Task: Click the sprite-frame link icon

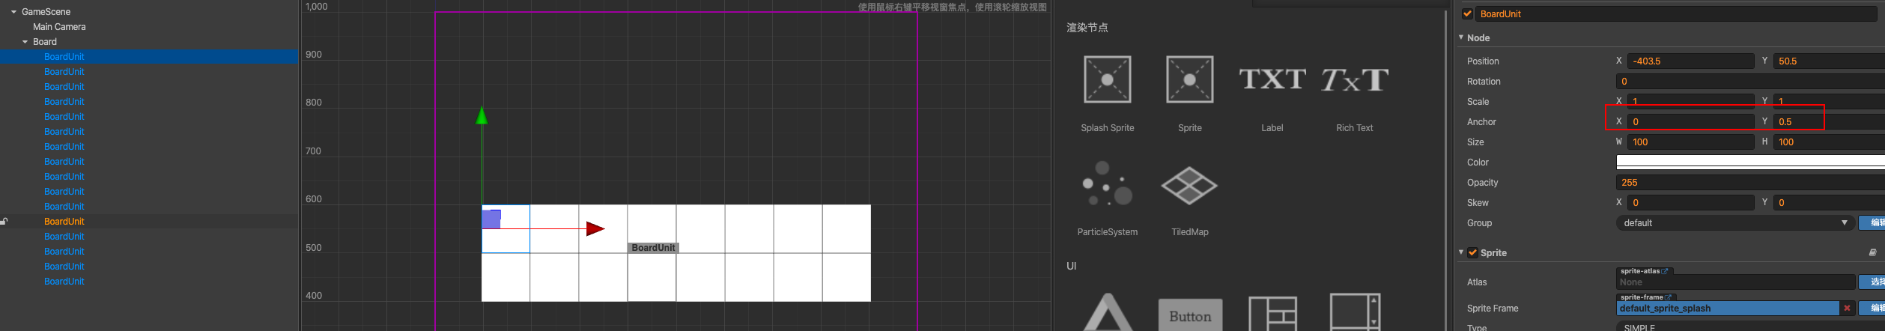Action: pos(1669,297)
